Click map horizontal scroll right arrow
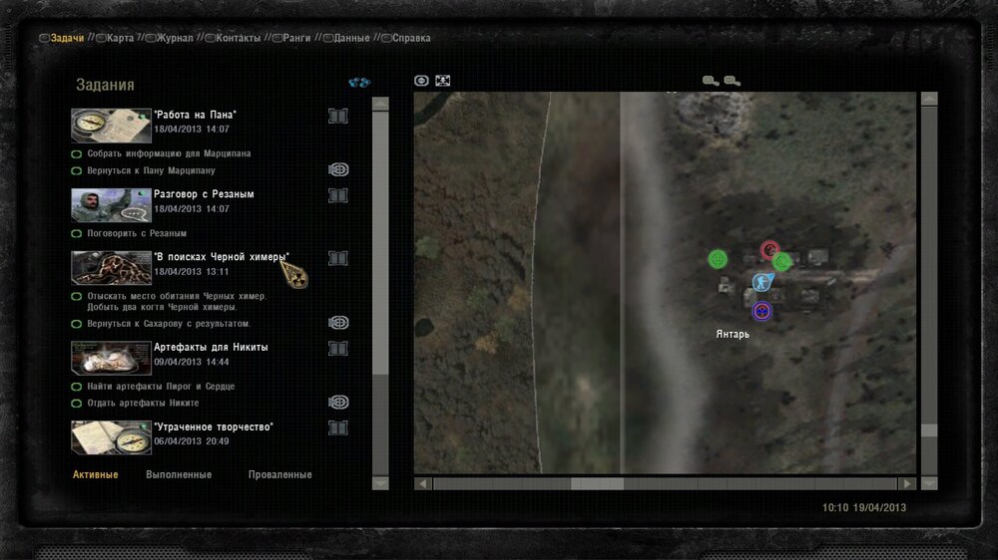The image size is (998, 560). click(x=907, y=483)
